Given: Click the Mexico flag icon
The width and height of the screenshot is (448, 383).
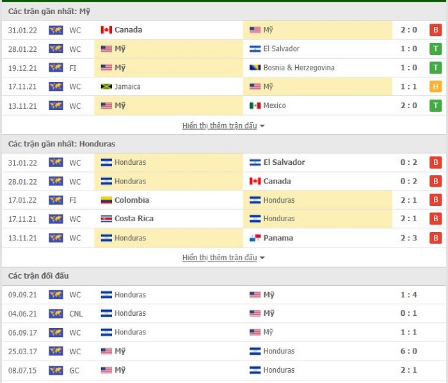Looking at the screenshot, I should pyautogui.click(x=255, y=106).
